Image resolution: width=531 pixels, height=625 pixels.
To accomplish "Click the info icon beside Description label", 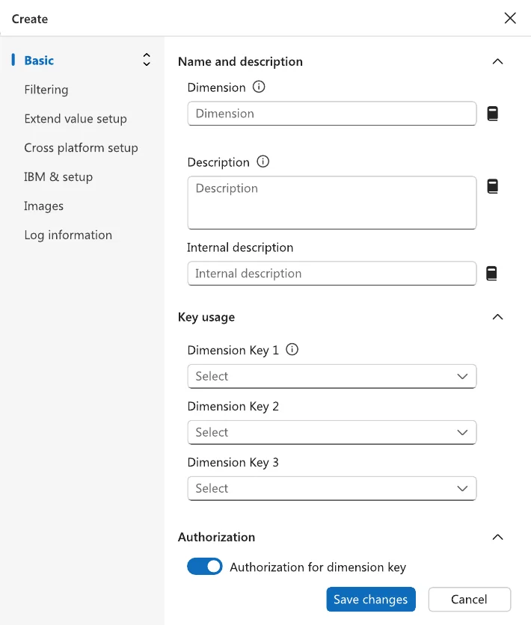I will (x=263, y=161).
